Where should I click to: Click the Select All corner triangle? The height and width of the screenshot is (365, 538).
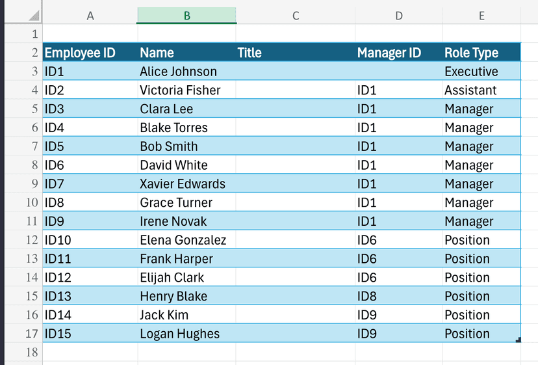32,16
